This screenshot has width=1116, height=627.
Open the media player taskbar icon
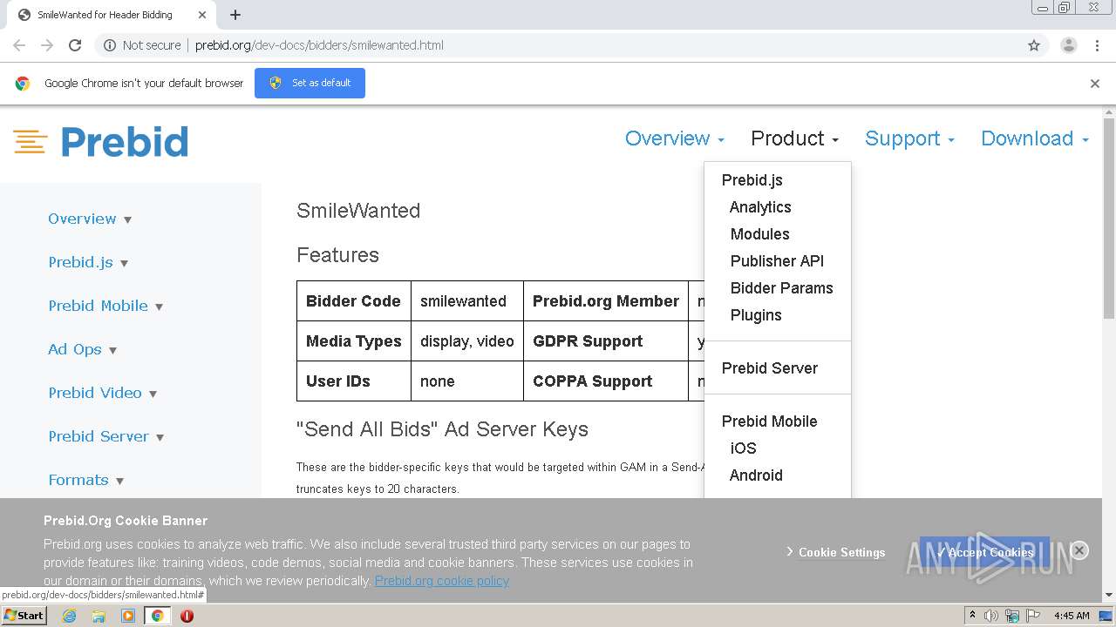tap(128, 616)
